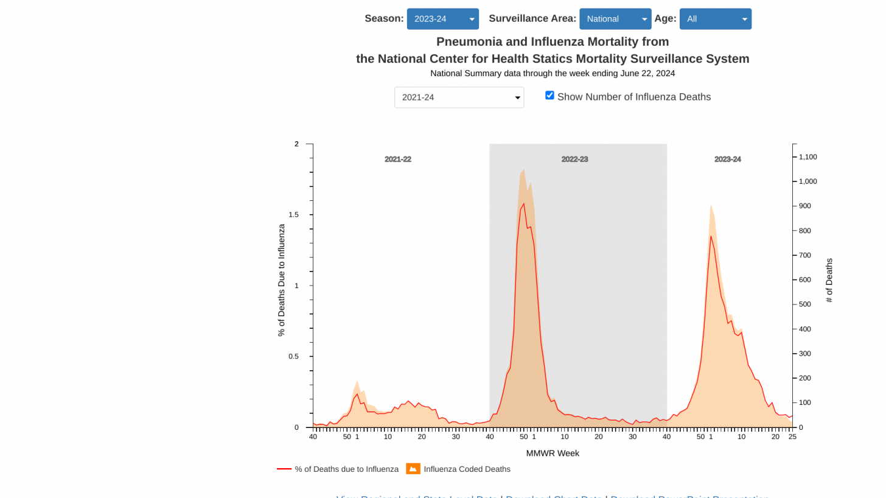The height and width of the screenshot is (498, 886).
Task: Click the 2021-24 selector's down arrow
Action: coord(517,98)
